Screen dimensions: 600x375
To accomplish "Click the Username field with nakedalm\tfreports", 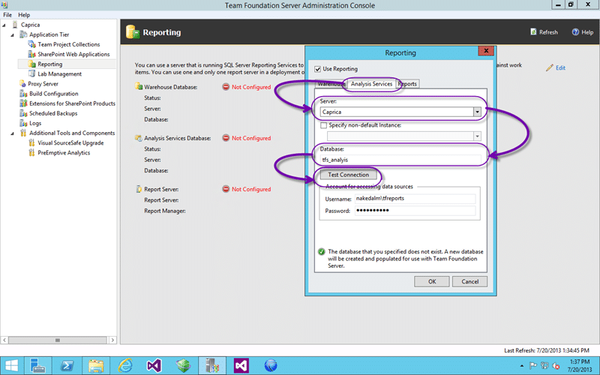I will point(415,199).
